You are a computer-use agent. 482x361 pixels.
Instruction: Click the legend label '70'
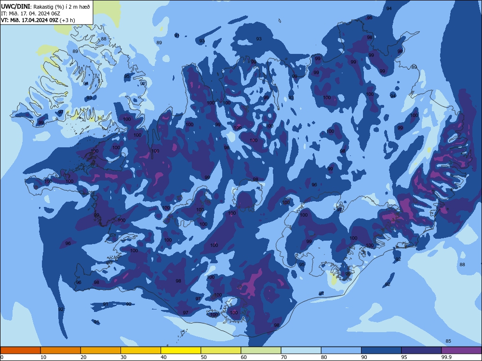284,357
